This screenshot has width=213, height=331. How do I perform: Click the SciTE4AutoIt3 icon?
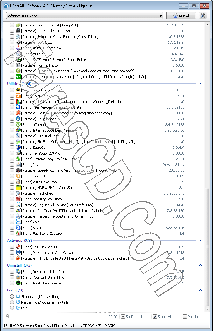click(x=18, y=60)
